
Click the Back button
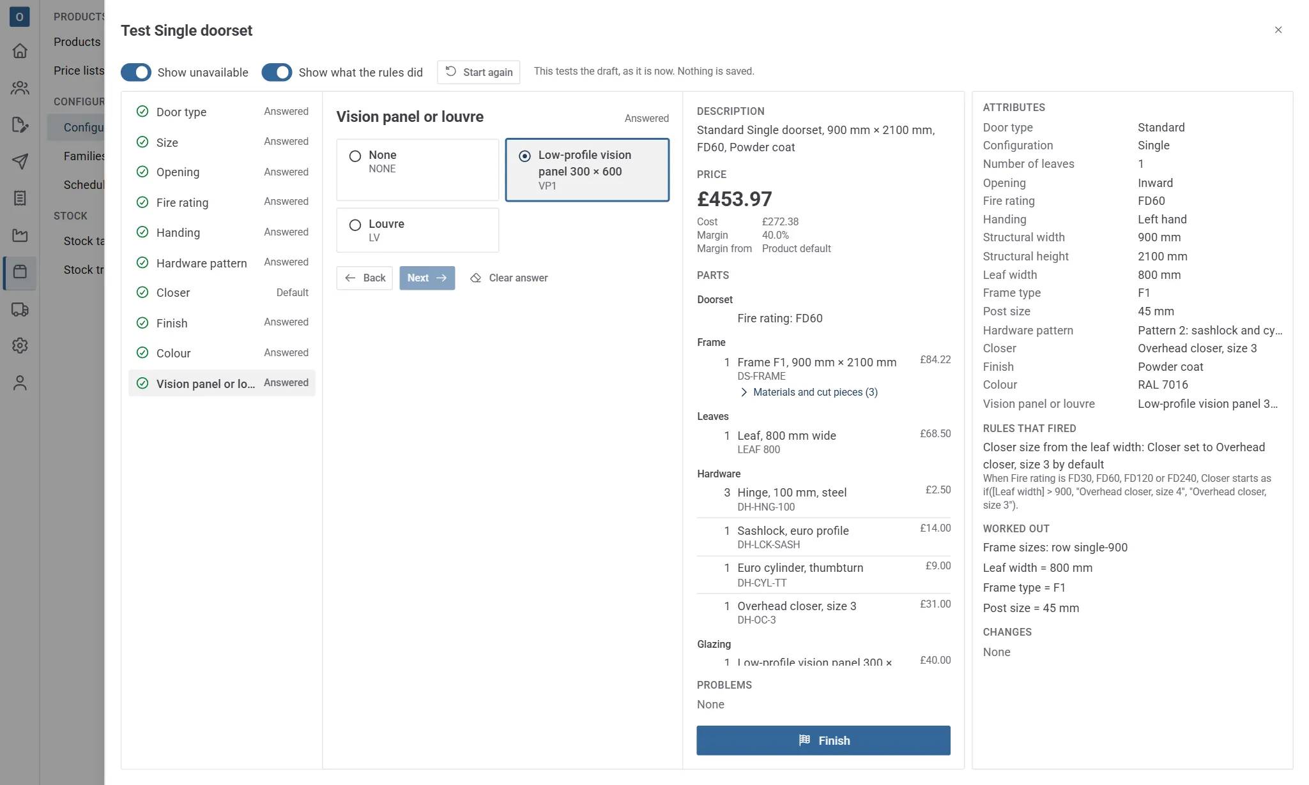point(365,278)
